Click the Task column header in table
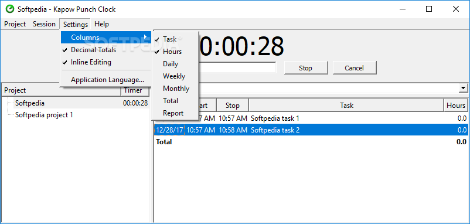Image resolution: width=470 pixels, height=224 pixels. [346, 106]
